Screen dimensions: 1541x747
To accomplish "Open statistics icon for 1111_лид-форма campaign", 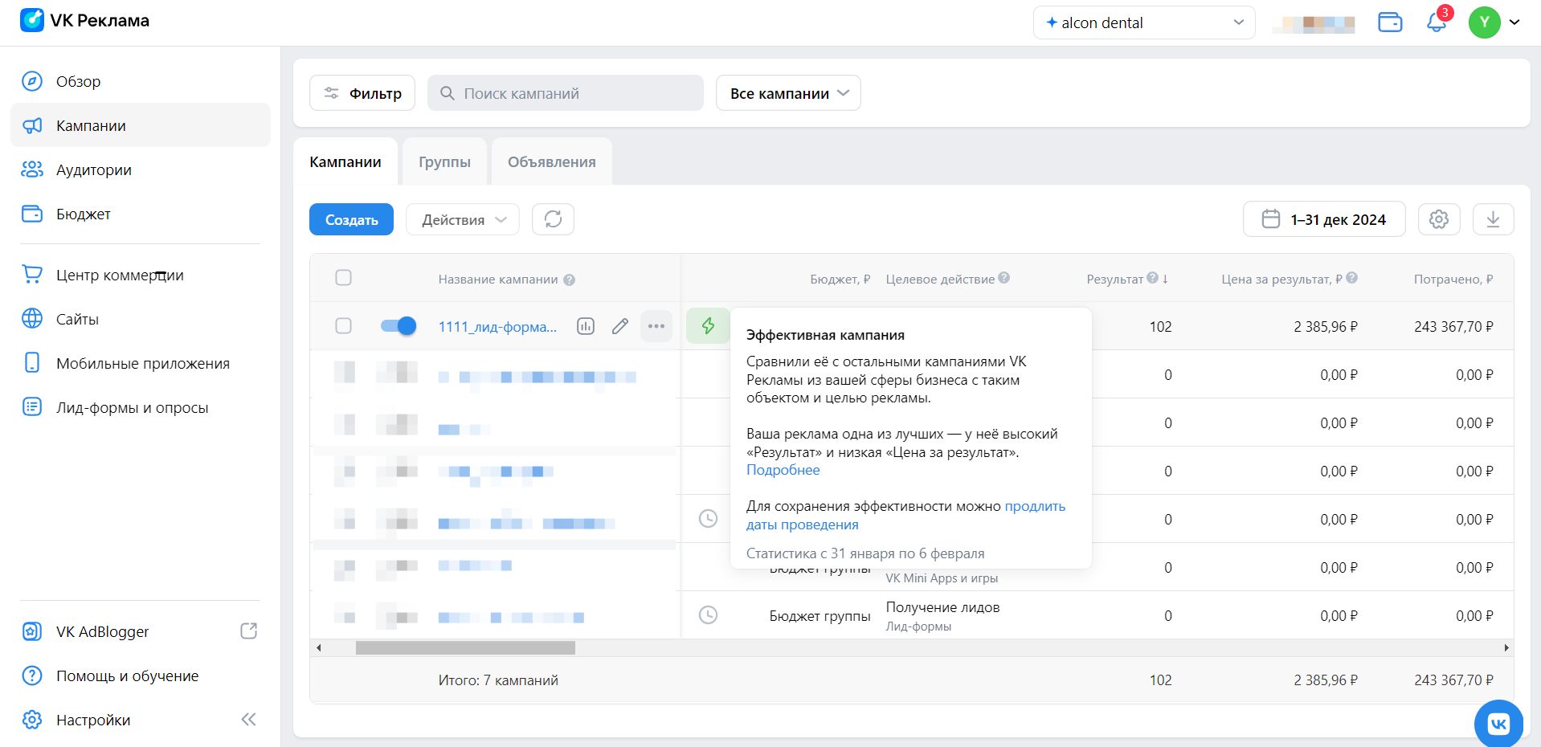I will [586, 326].
